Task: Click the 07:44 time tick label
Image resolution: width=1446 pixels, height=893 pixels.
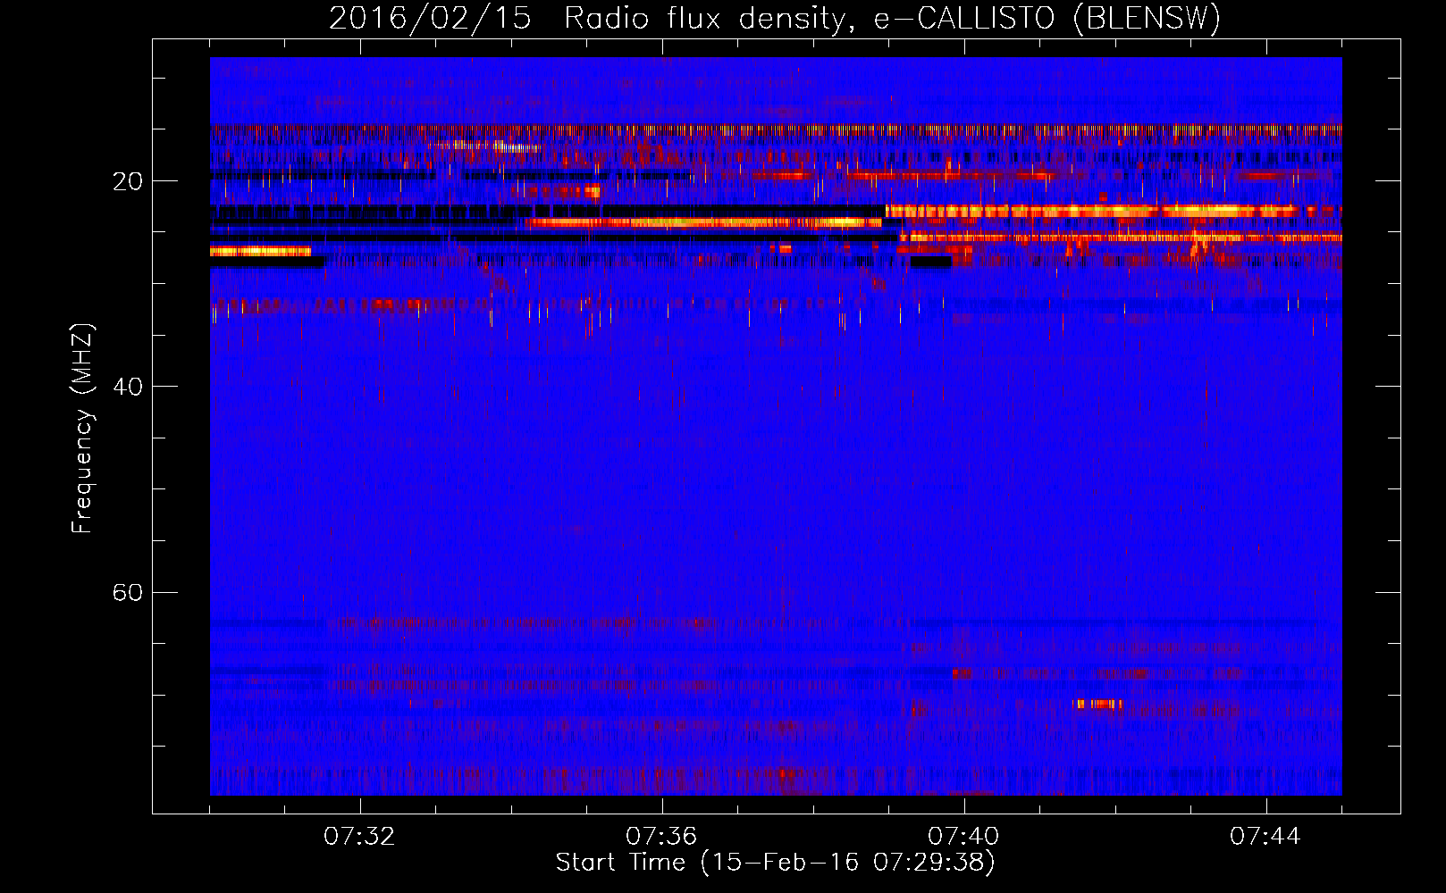Action: 1265,837
